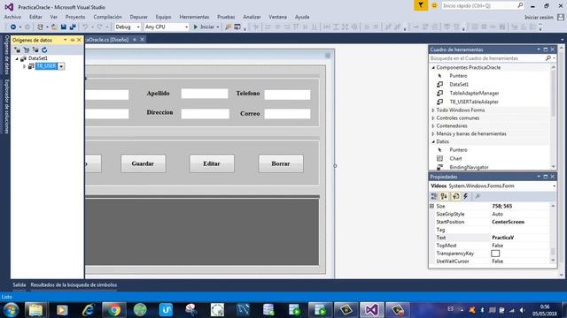The image size is (567, 318).
Task: Select TB_USERTableAdapter in toolbox
Action: [474, 102]
